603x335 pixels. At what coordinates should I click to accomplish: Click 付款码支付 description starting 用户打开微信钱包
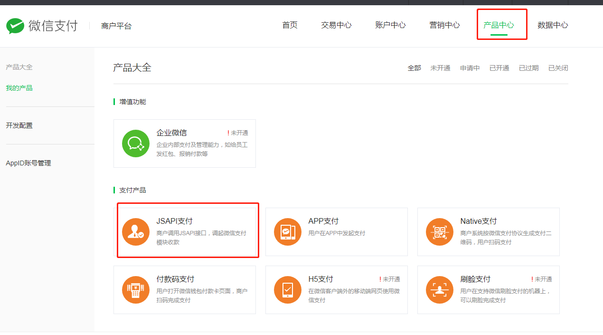pos(202,296)
